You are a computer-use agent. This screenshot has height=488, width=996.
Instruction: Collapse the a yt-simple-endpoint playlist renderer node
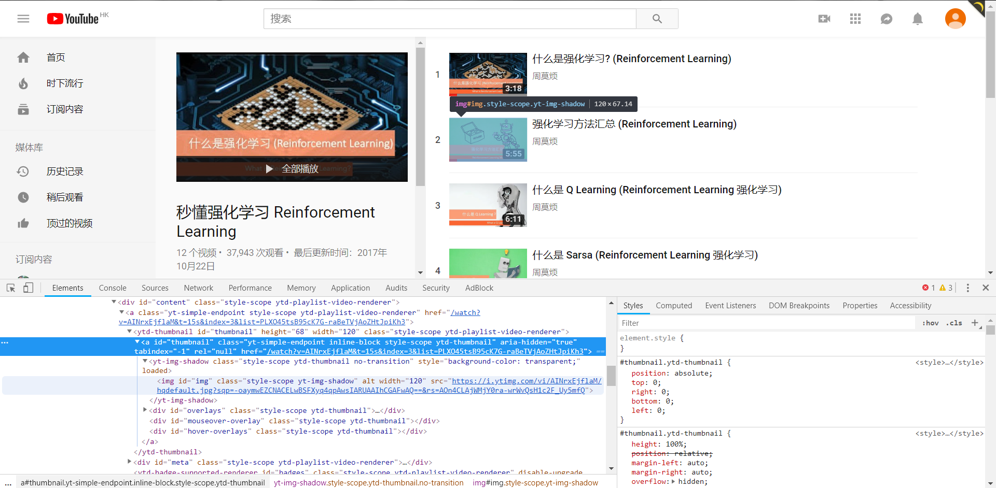[122, 312]
